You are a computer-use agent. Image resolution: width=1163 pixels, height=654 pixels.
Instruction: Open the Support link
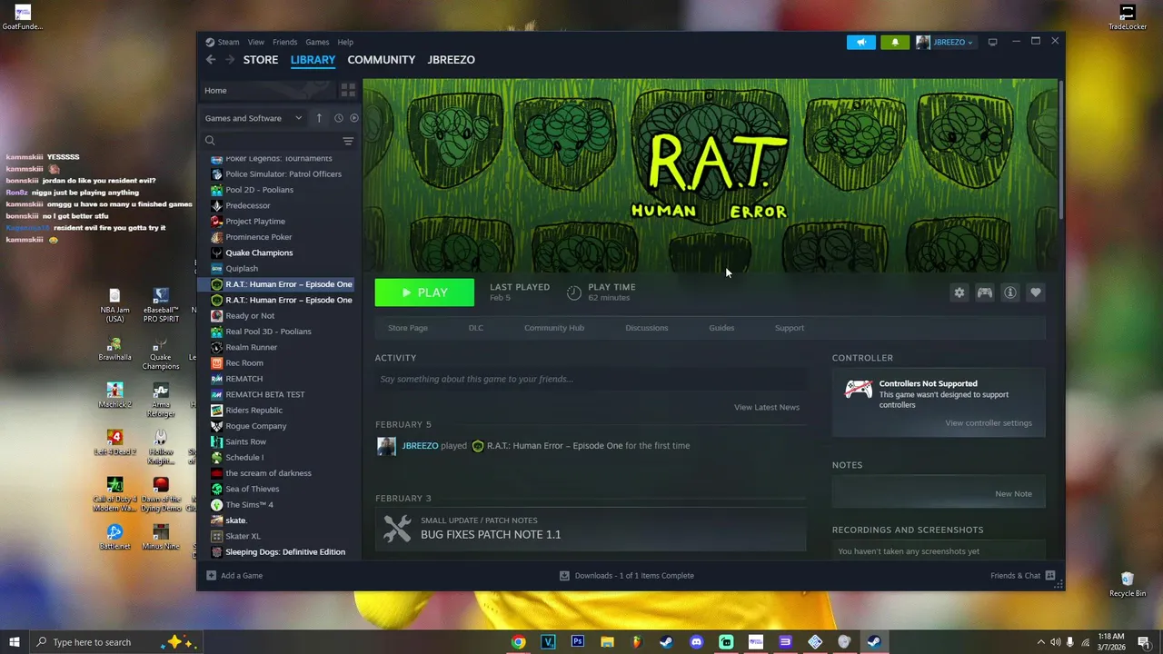pos(790,328)
